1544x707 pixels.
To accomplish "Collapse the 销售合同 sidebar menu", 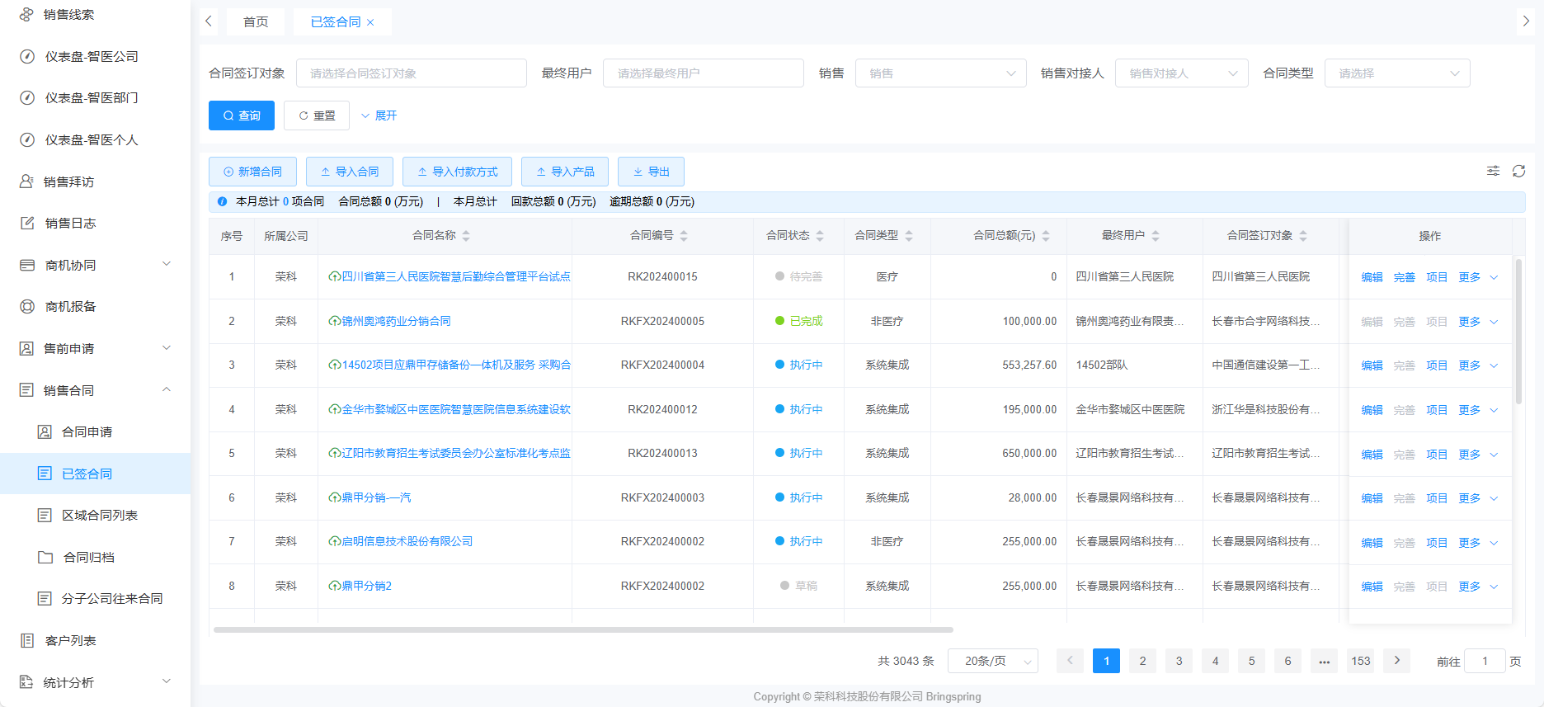I will 95,390.
